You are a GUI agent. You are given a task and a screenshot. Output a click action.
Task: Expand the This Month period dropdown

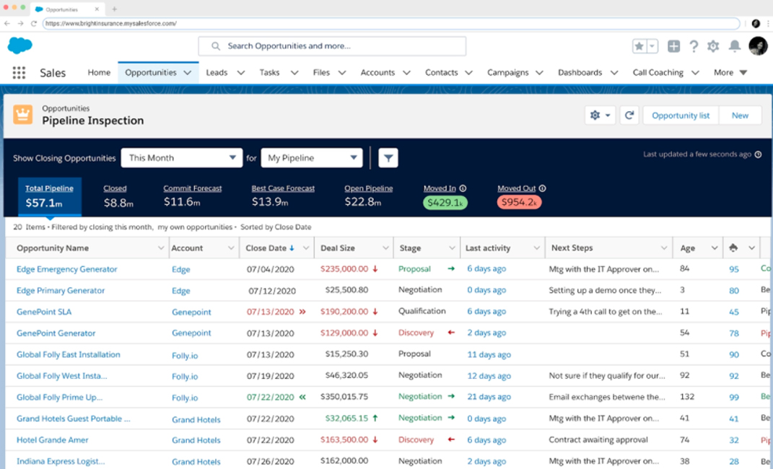181,158
